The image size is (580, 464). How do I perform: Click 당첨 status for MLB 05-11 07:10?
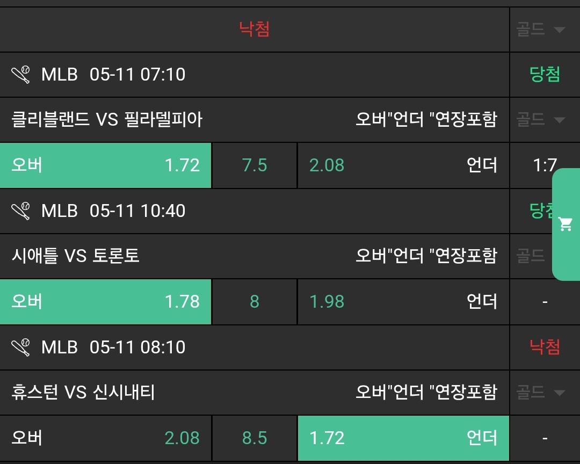[545, 75]
